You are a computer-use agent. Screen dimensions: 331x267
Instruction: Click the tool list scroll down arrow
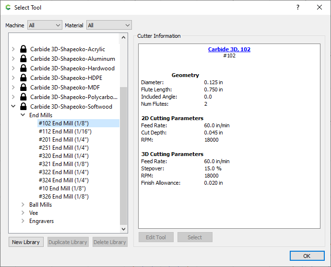[123, 229]
